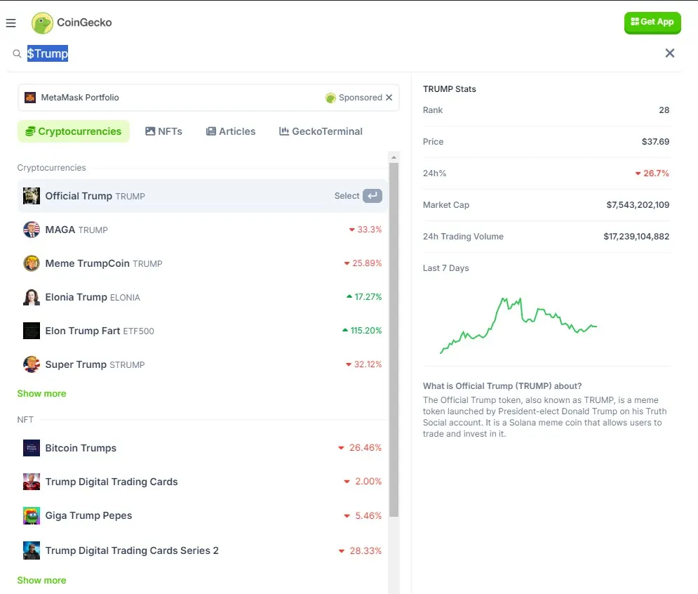Click the Get App button
Screen dimensions: 698x594
[652, 22]
